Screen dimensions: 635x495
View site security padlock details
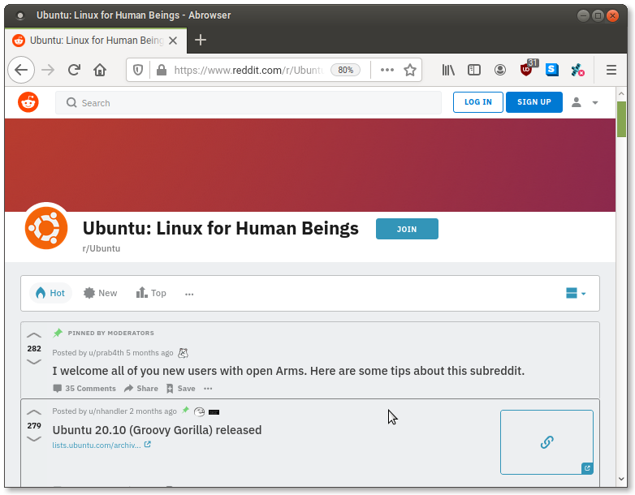click(162, 70)
